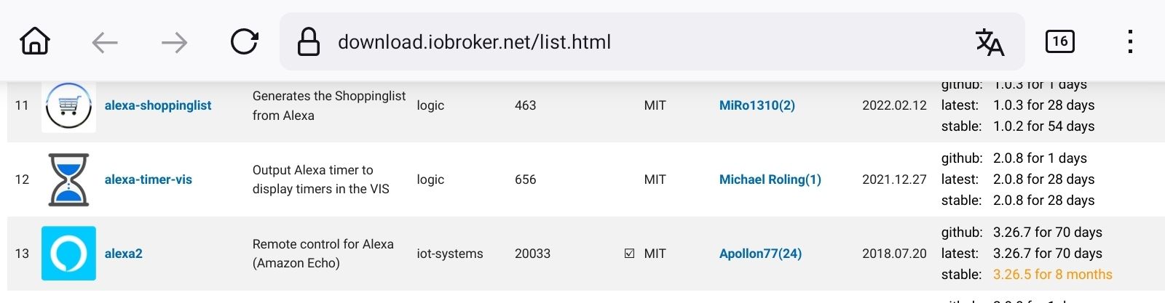This screenshot has height=303, width=1165.
Task: Go forward to the next page
Action: coord(174,42)
